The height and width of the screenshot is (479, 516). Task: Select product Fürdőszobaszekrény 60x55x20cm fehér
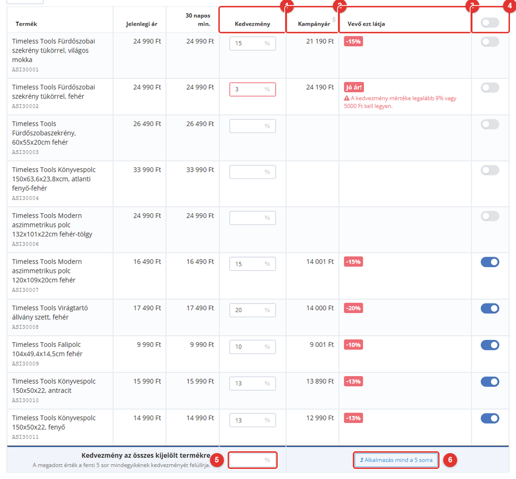tap(44, 133)
